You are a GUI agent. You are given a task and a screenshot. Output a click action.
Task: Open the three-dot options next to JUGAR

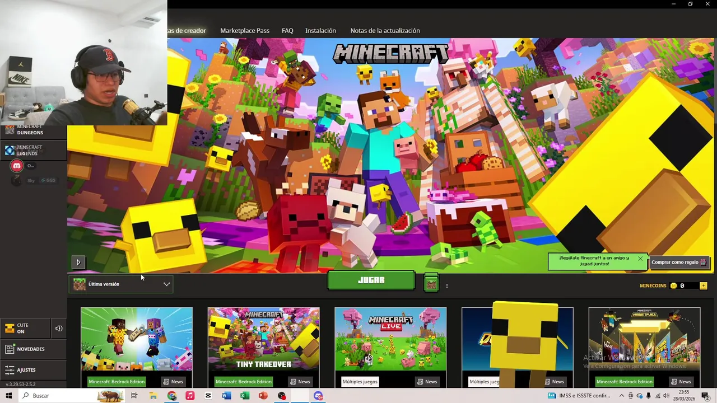coord(446,285)
